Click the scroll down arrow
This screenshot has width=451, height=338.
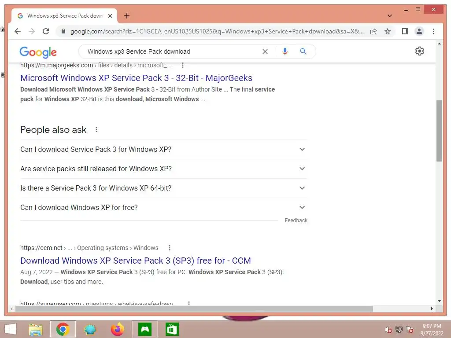pyautogui.click(x=439, y=301)
